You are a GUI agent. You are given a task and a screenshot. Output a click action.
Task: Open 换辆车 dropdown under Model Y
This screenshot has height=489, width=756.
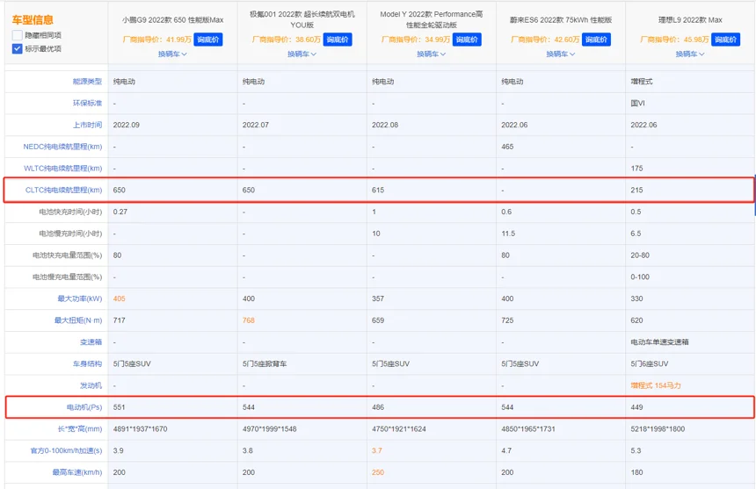pos(432,54)
